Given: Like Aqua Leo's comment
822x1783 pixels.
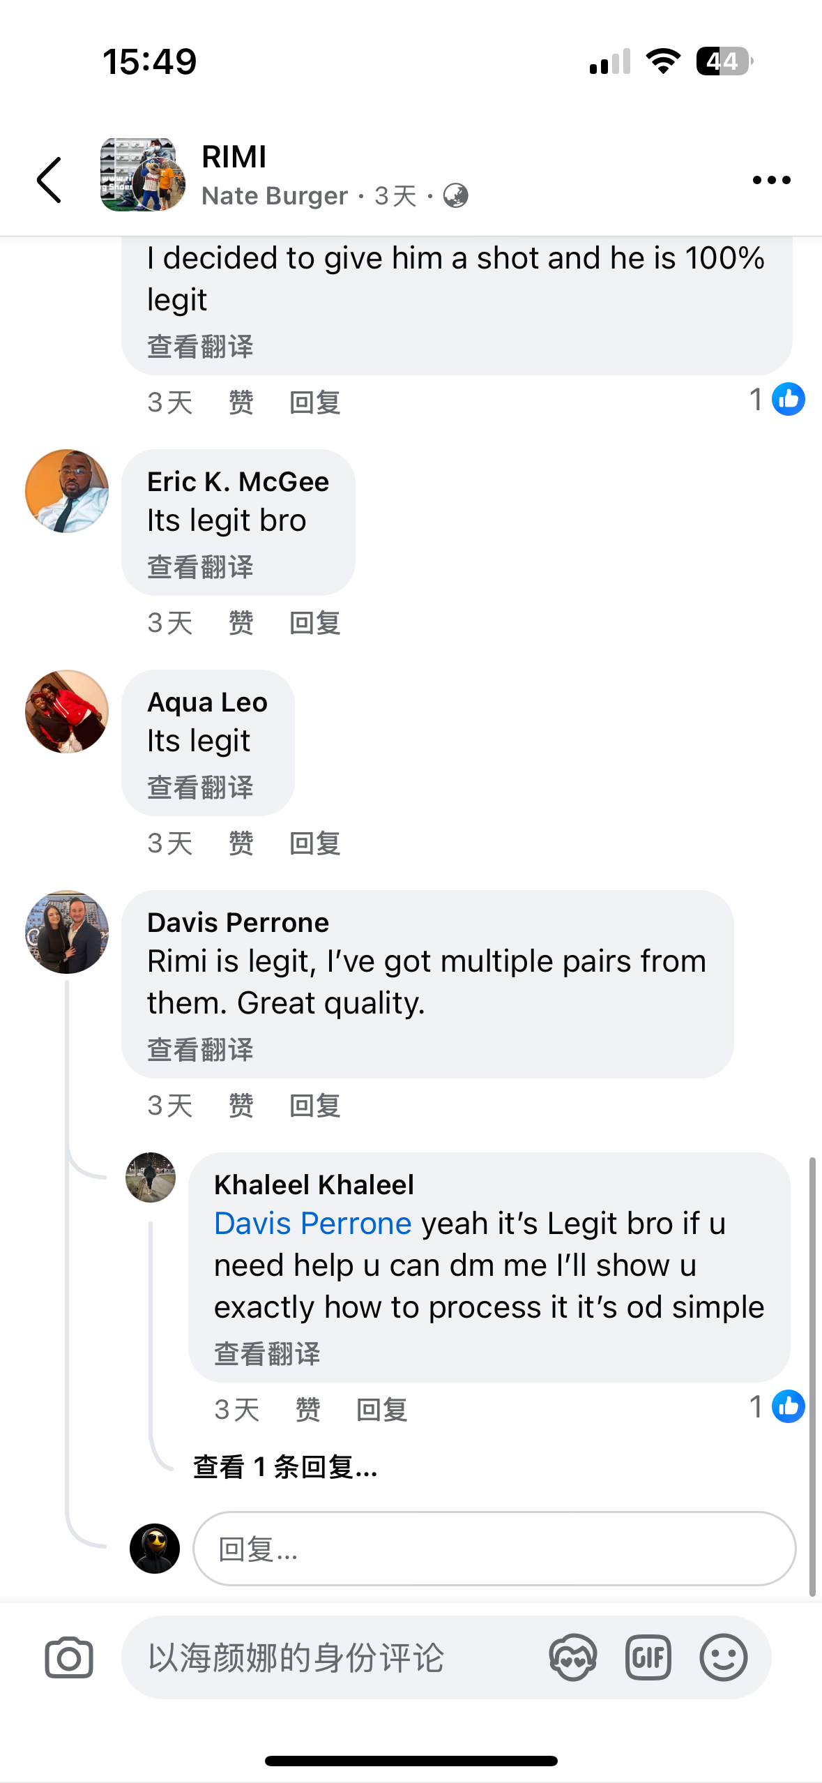Looking at the screenshot, I should pyautogui.click(x=241, y=843).
